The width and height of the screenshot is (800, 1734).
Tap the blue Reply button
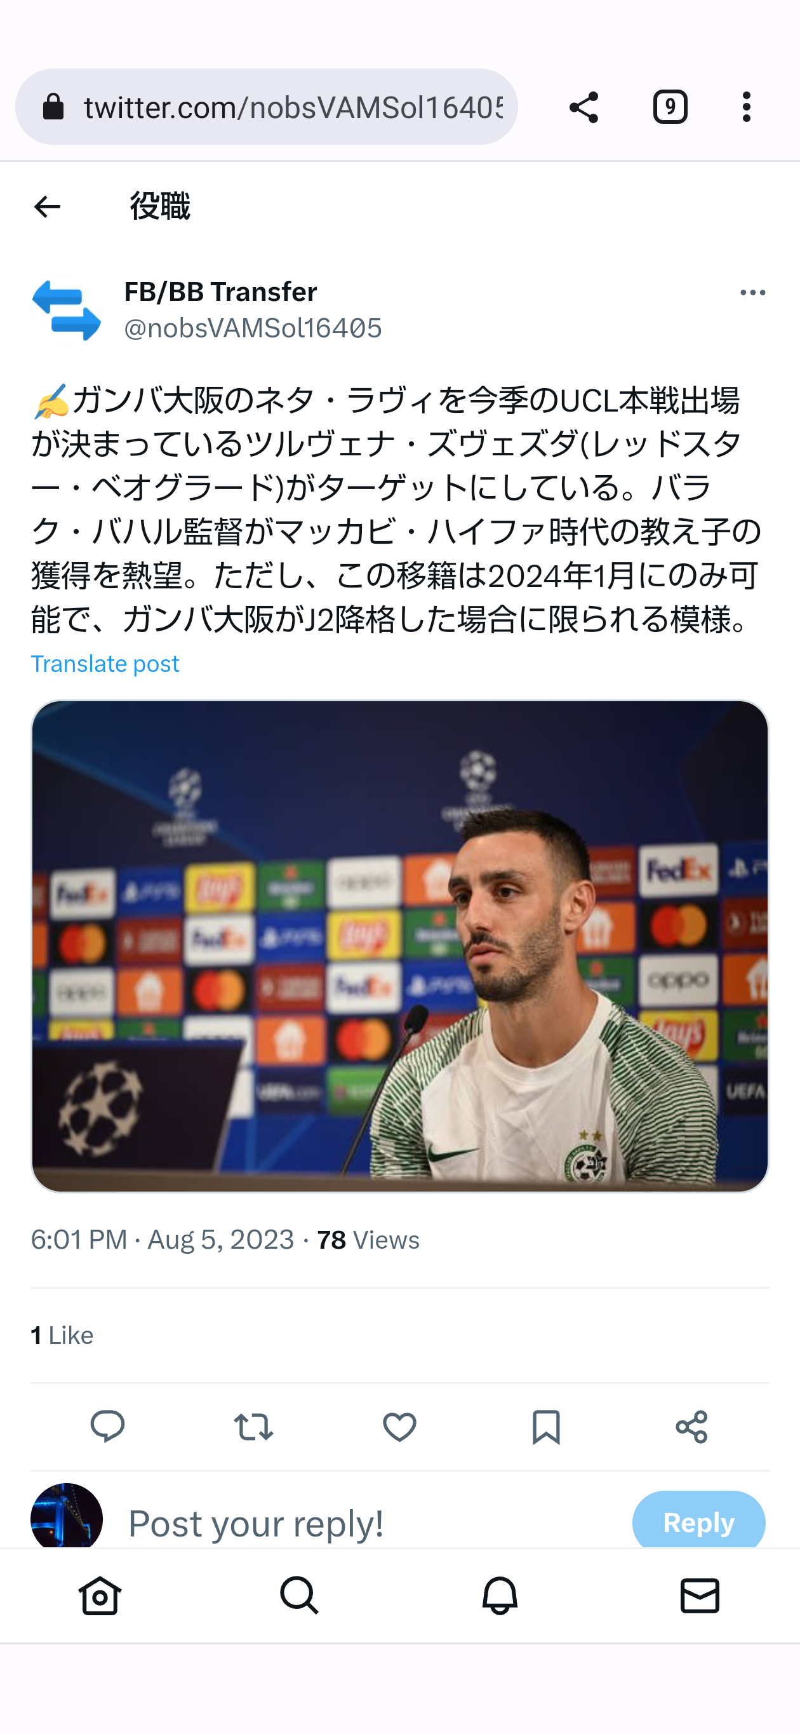click(698, 1521)
